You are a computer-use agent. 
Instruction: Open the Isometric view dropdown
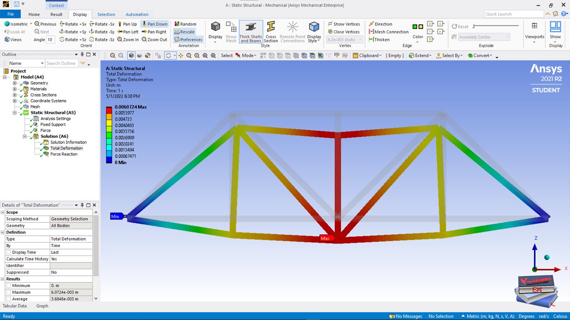30,24
